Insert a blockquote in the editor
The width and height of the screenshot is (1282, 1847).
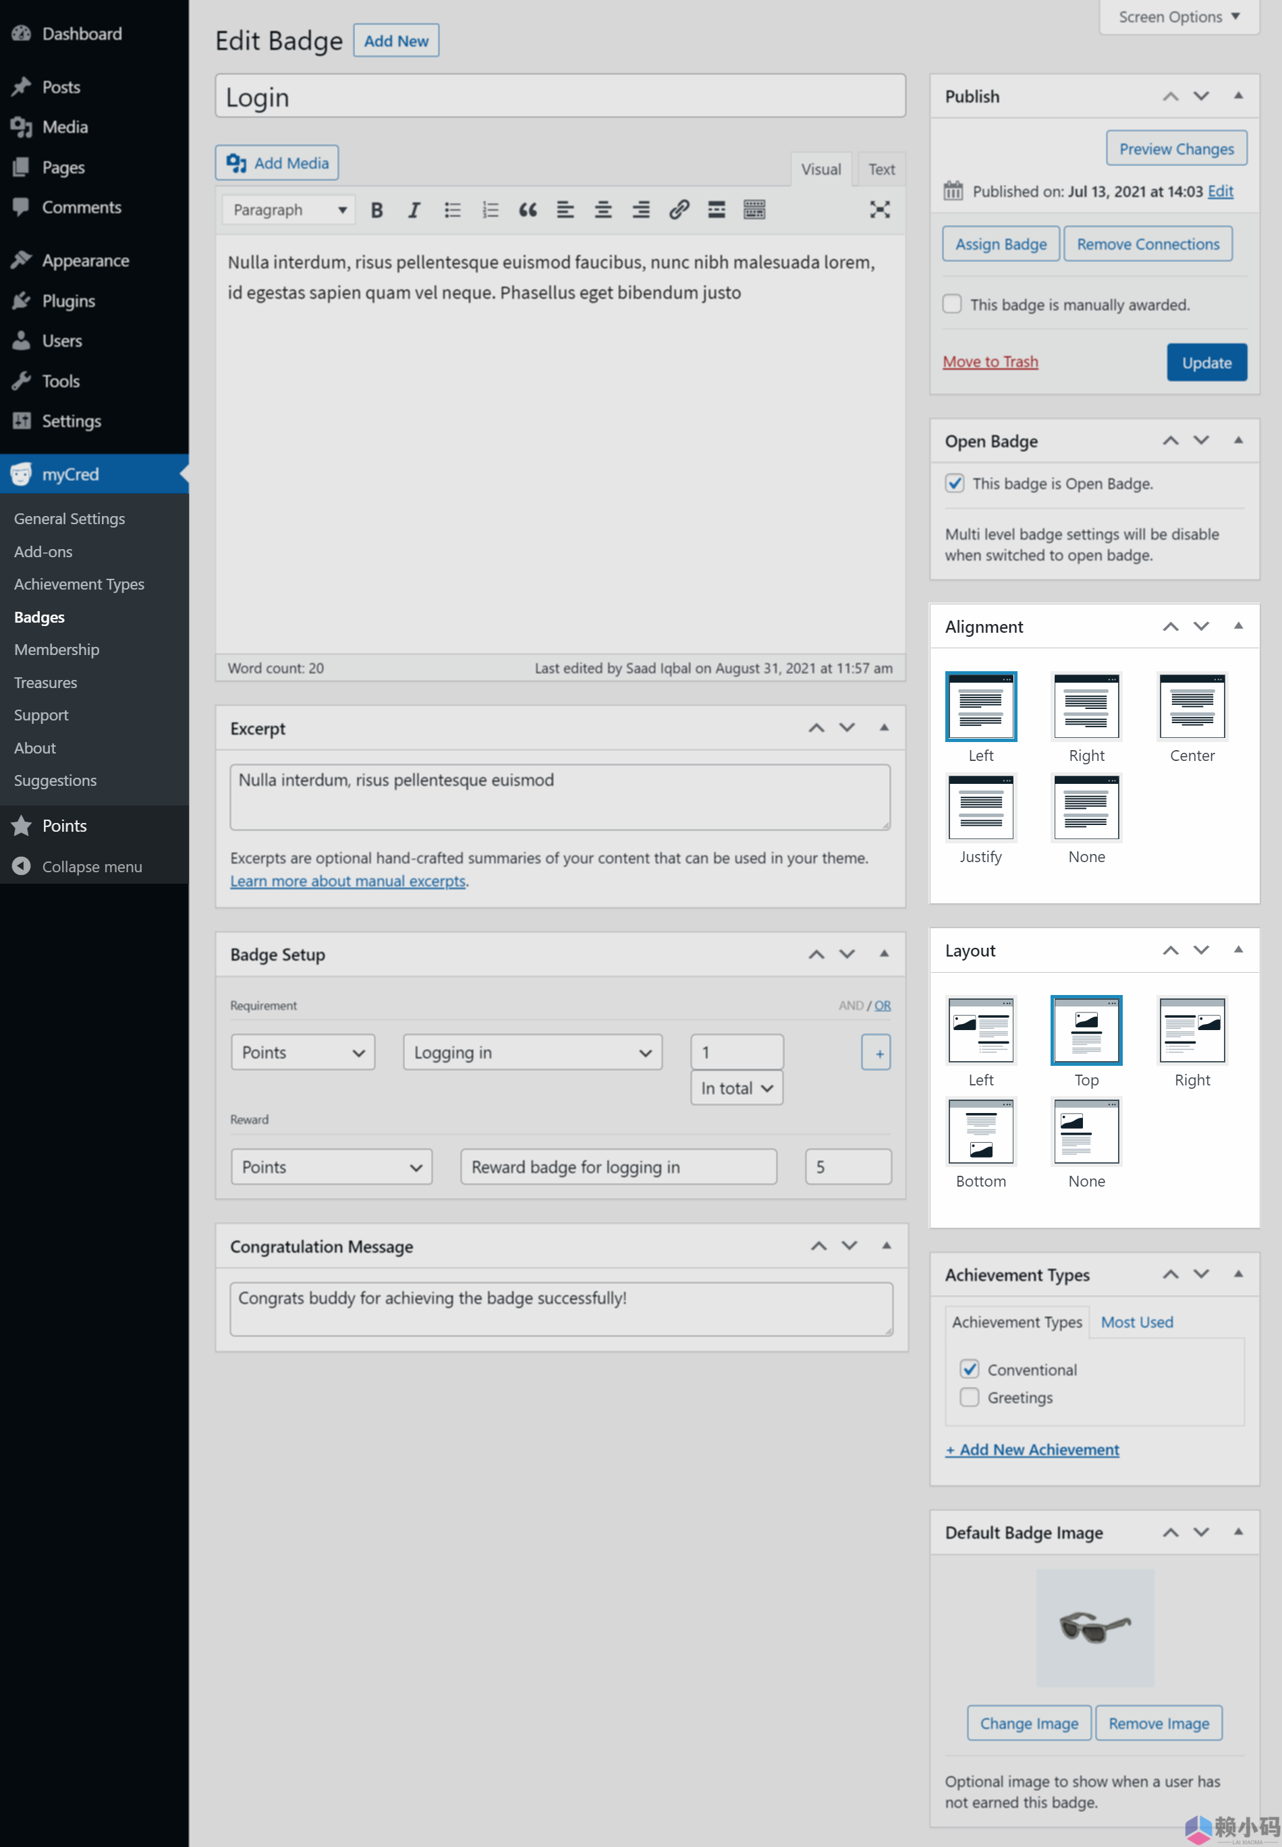click(x=527, y=210)
